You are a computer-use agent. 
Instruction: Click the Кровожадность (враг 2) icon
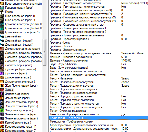pos(2,130)
